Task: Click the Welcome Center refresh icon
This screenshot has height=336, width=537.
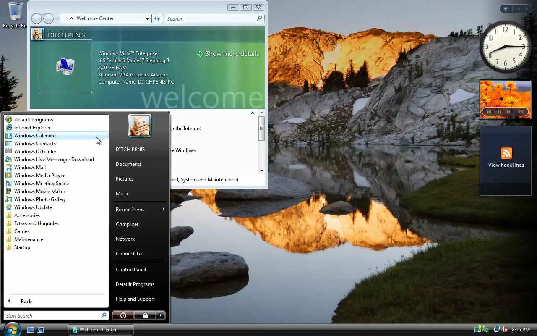Action: [x=157, y=18]
